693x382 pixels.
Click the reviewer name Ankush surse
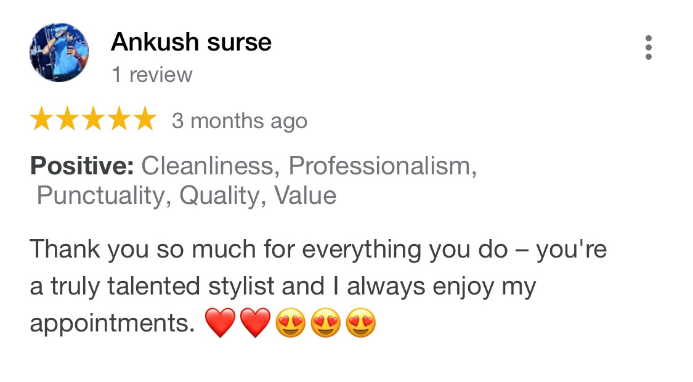point(191,42)
